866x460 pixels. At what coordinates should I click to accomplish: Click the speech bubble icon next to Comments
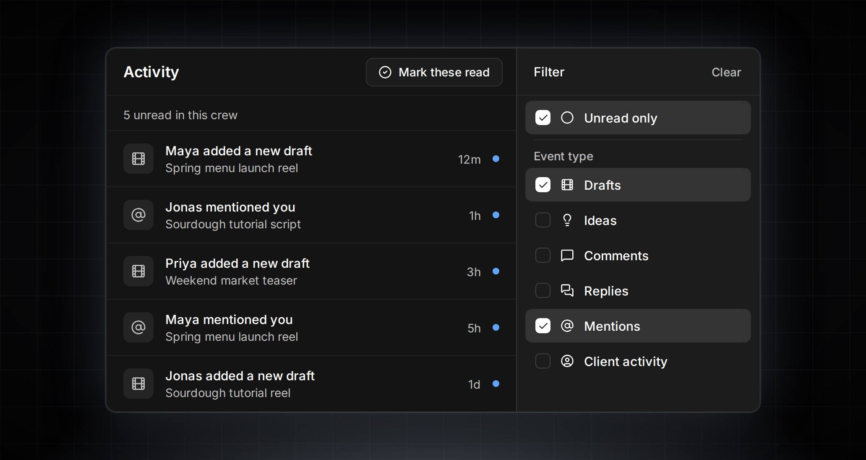pos(567,255)
